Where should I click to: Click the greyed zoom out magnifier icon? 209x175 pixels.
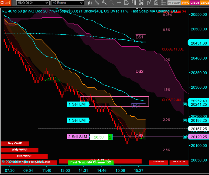click(112, 3)
